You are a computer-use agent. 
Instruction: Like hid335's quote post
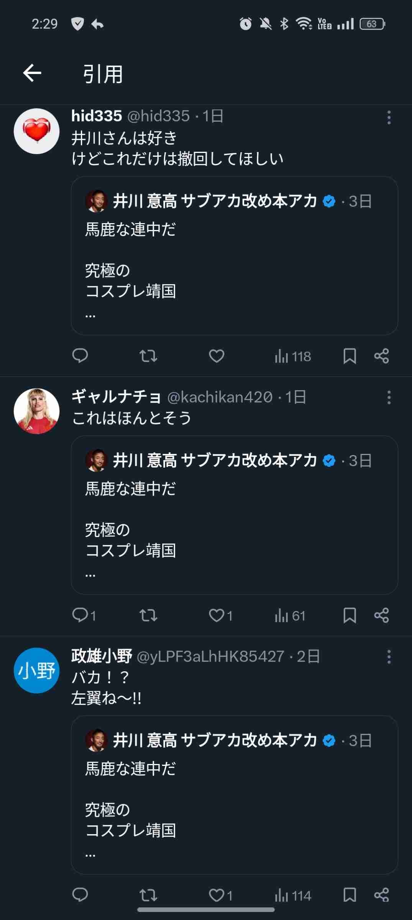[217, 356]
